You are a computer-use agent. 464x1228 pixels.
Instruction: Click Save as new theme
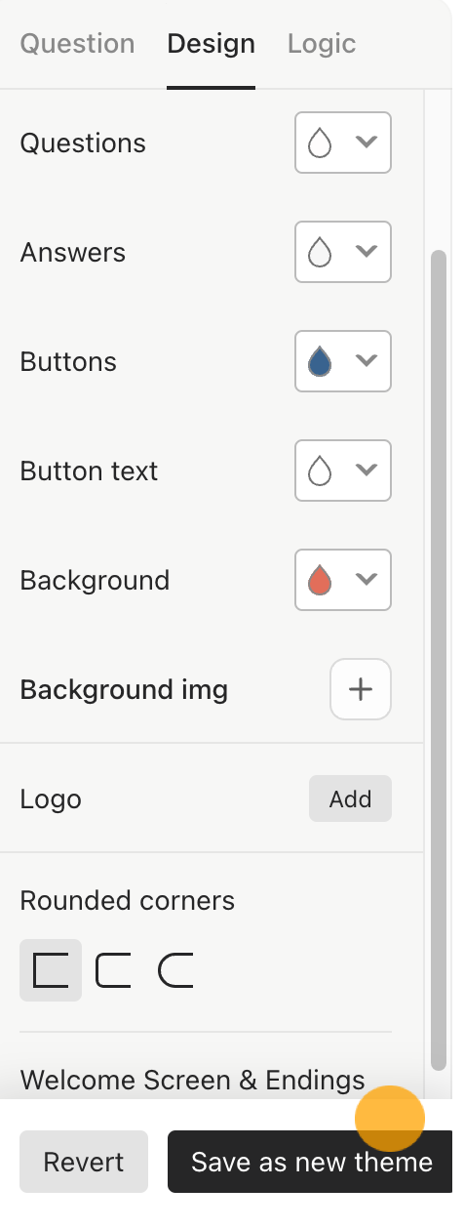coord(311,1162)
